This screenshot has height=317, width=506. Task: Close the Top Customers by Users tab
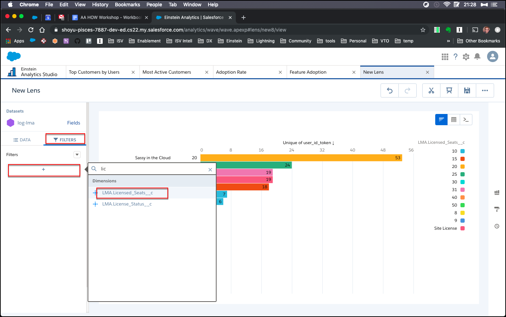click(x=133, y=72)
